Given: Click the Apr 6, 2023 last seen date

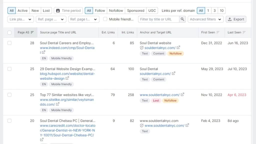Looking at the screenshot, I should [x=237, y=95].
